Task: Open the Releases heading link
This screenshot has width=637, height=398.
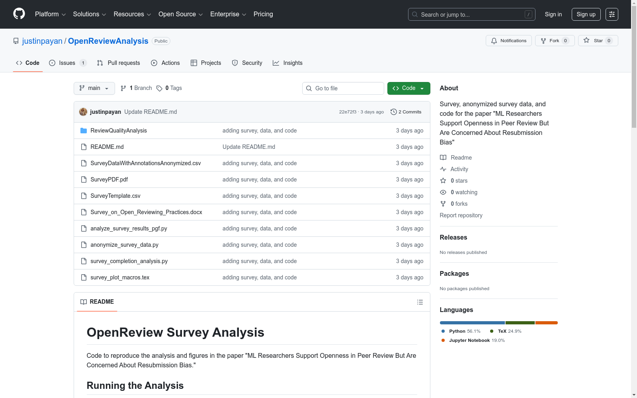Action: (x=453, y=237)
